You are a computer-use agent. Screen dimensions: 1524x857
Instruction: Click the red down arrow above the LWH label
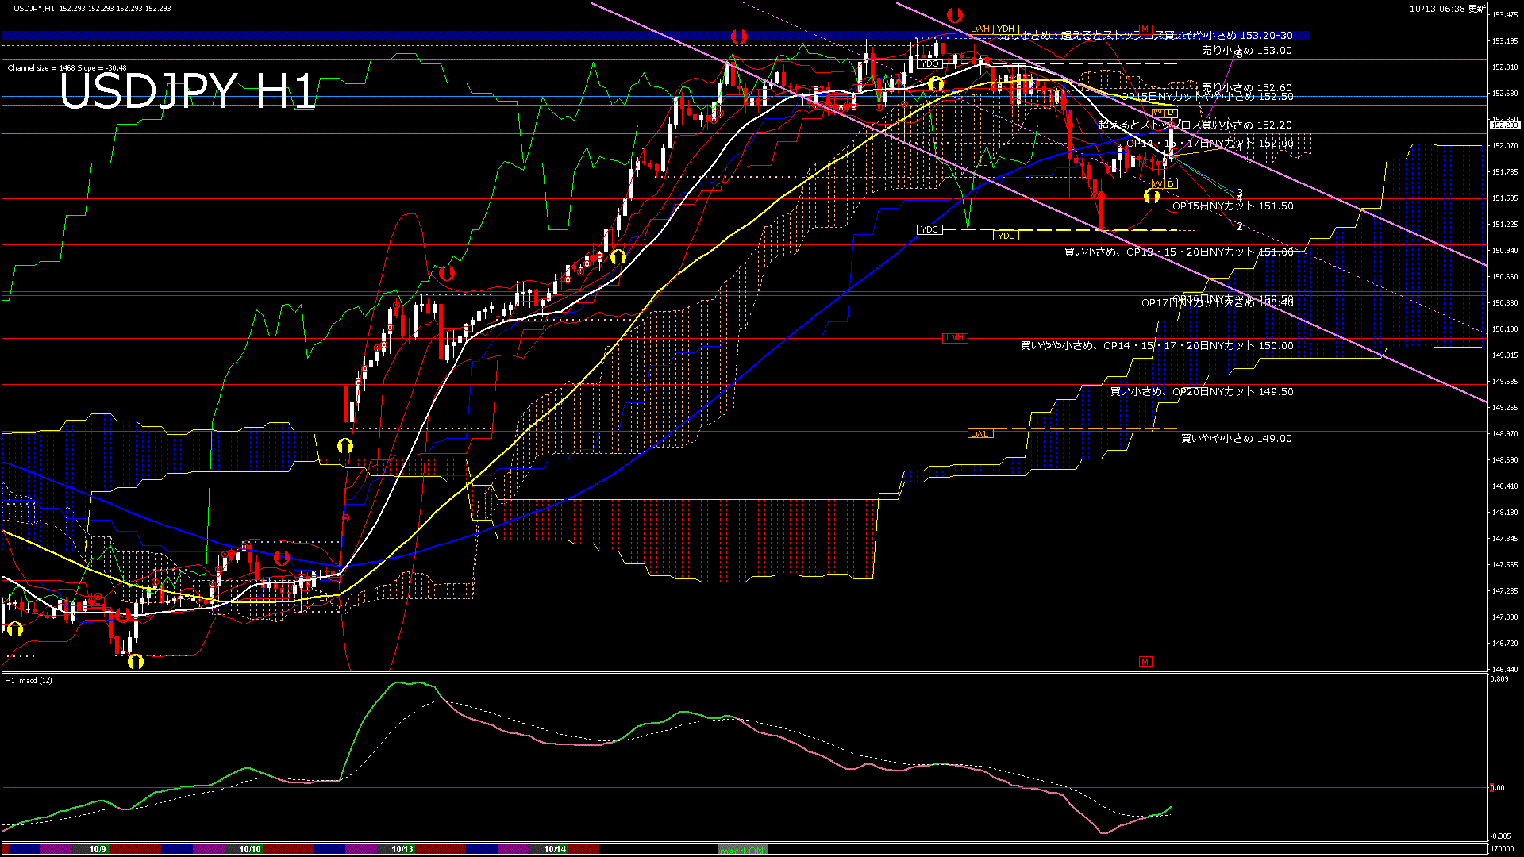click(x=955, y=15)
